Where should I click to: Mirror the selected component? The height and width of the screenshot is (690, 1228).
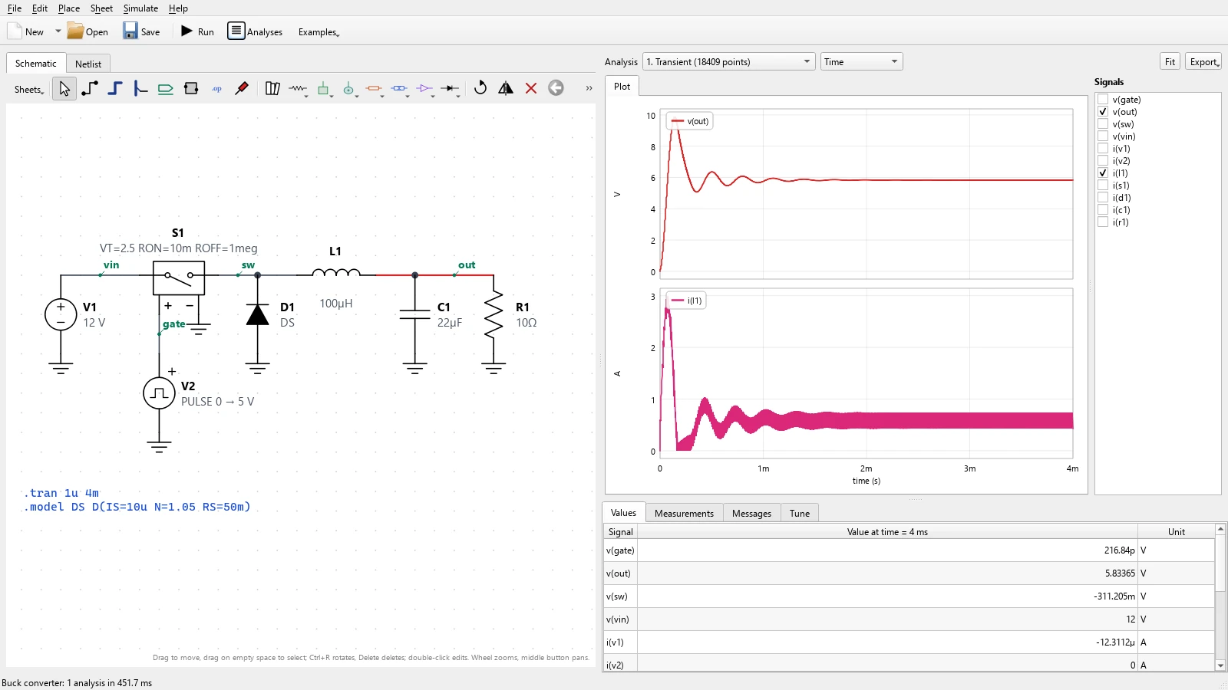coord(506,88)
